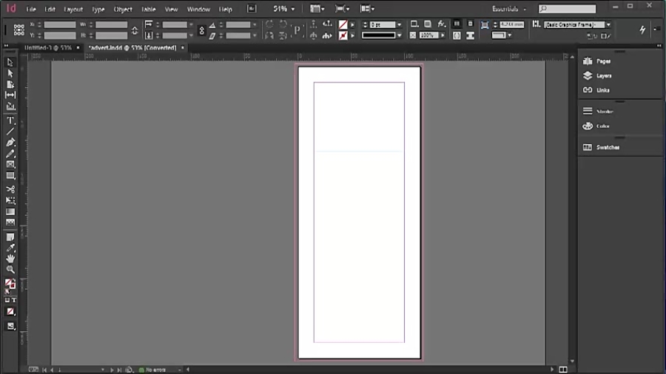The width and height of the screenshot is (666, 374).
Task: Click the reference point locator grid
Action: [18, 30]
